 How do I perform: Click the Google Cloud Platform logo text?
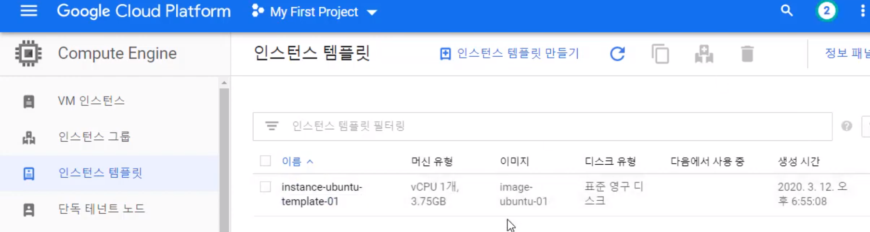tap(143, 11)
